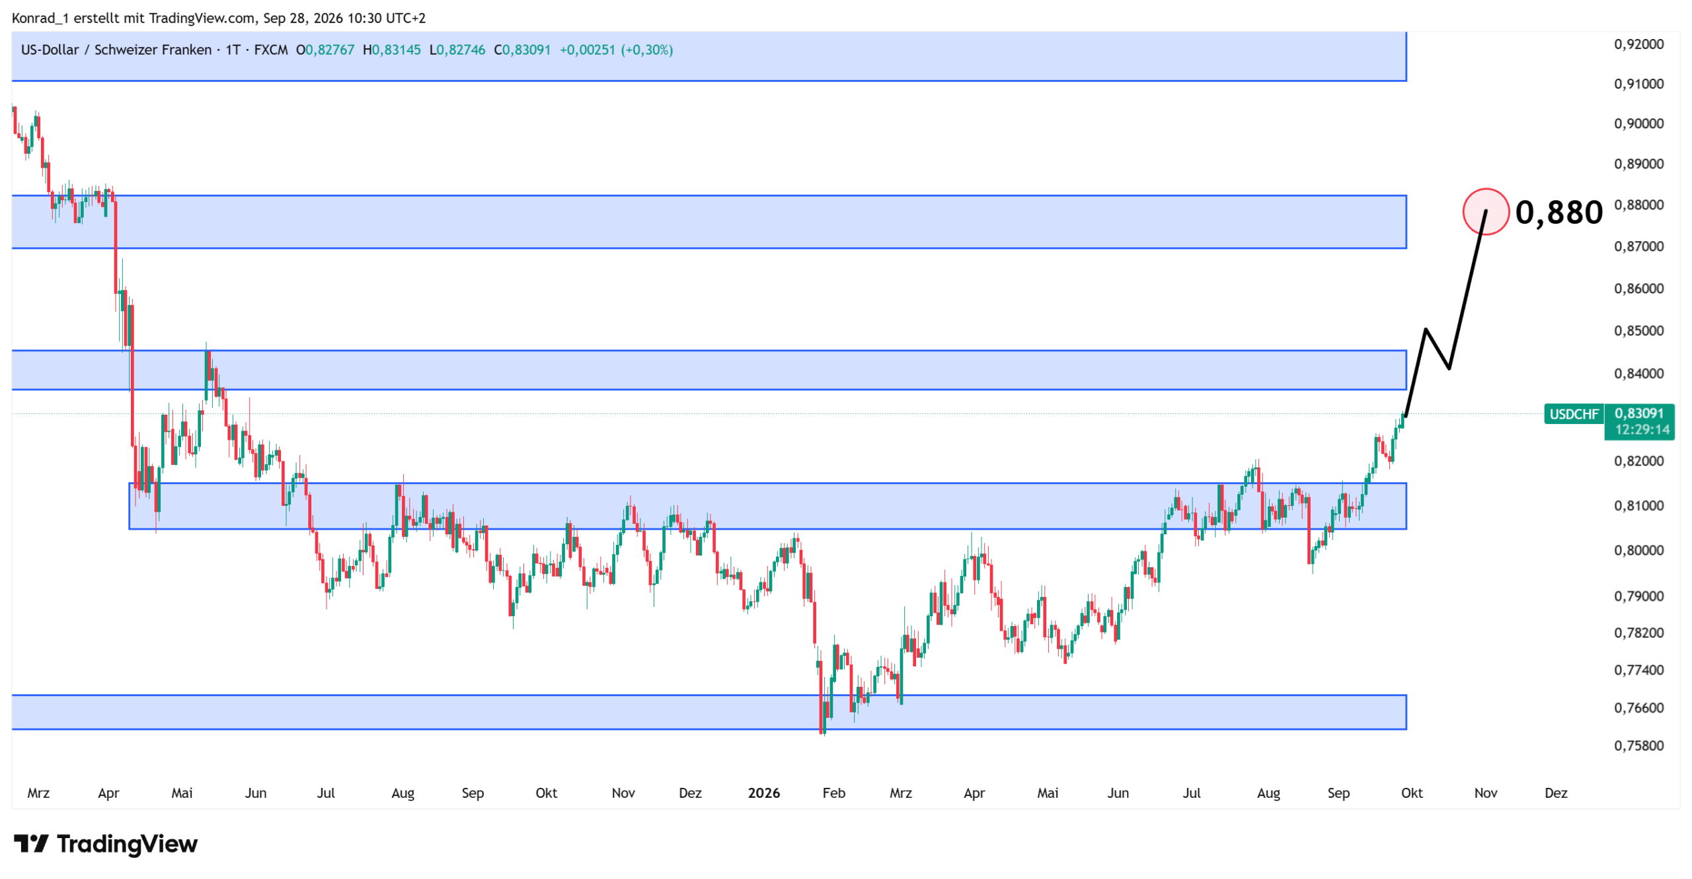Click the TradingView logo icon at bottom
This screenshot has width=1692, height=879.
pos(31,843)
